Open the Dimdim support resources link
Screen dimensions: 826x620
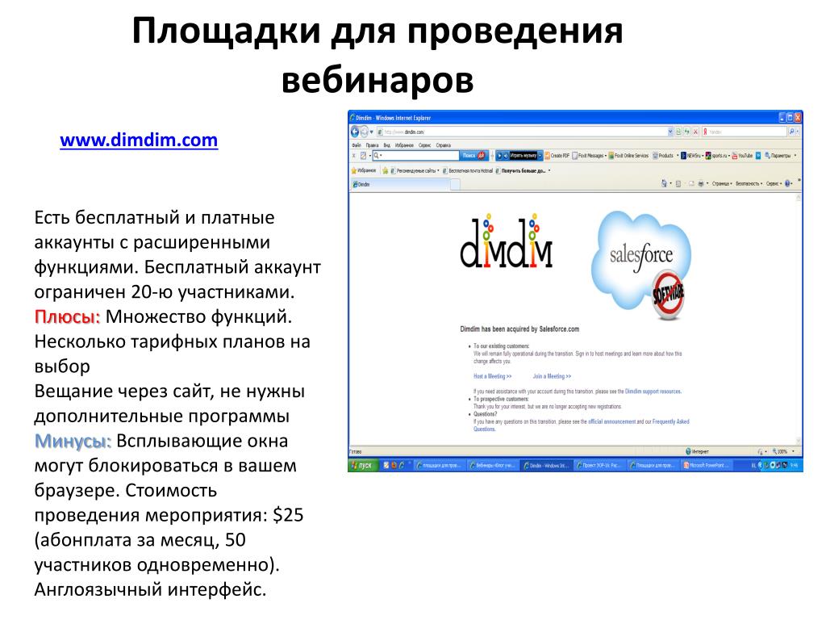(653, 392)
